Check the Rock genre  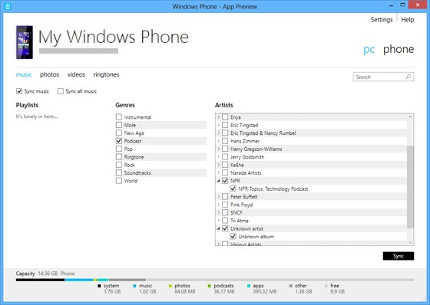click(119, 165)
